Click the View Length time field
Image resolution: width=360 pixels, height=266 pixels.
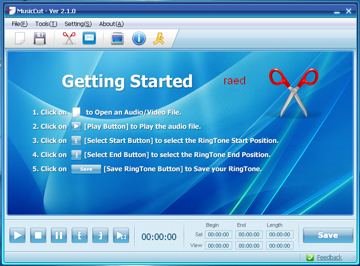click(279, 246)
